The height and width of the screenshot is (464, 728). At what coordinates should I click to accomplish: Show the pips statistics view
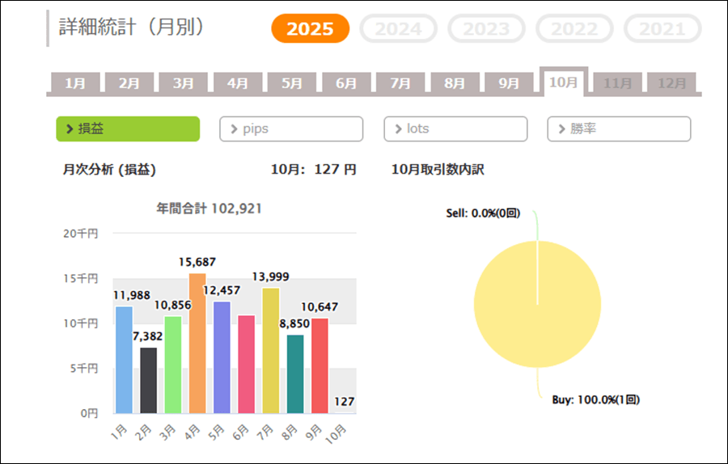point(291,129)
